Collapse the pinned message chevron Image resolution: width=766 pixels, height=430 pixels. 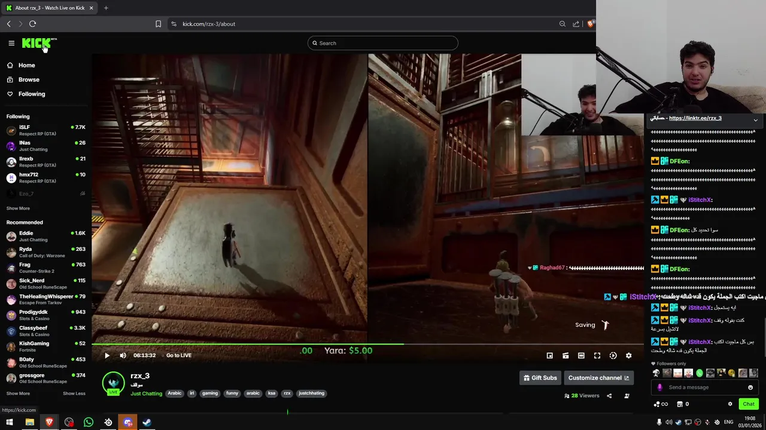755,120
